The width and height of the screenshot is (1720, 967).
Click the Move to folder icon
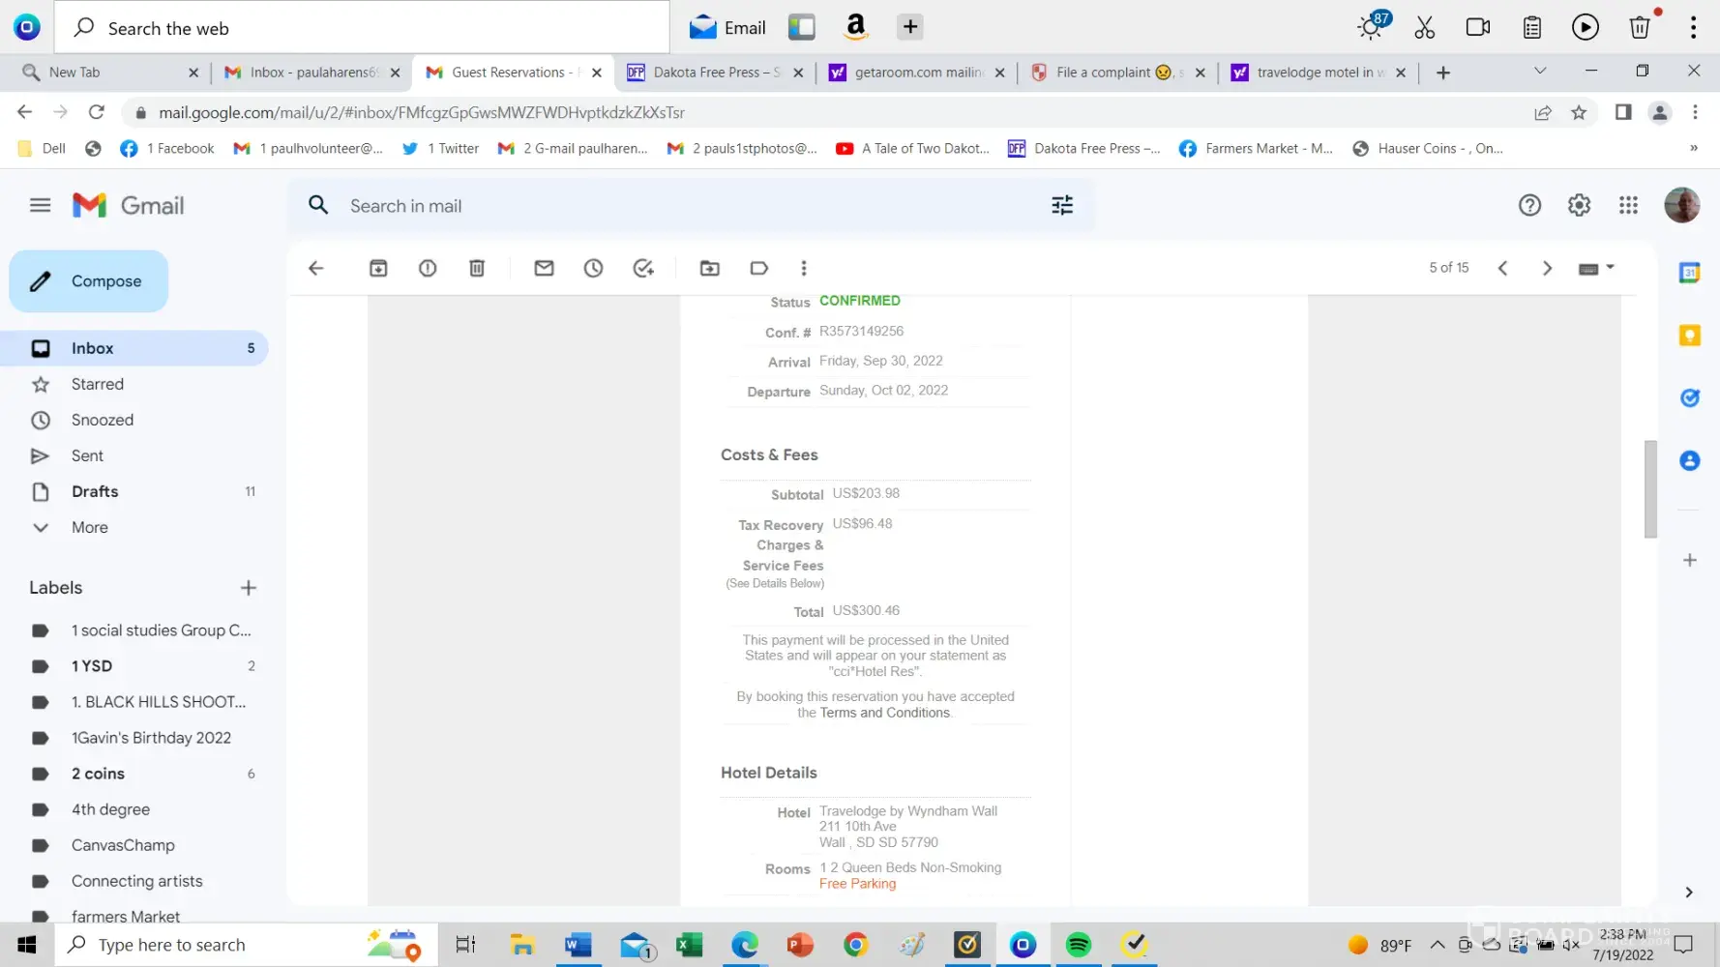[x=710, y=268]
